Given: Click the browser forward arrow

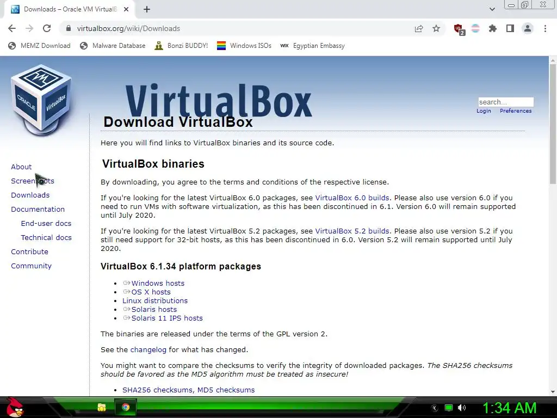Looking at the screenshot, I should (29, 28).
